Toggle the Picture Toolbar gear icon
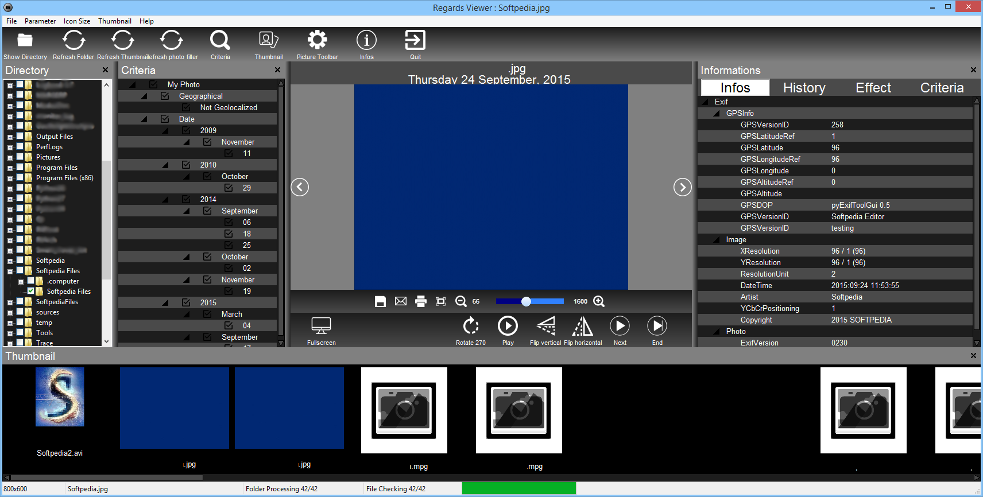 click(x=318, y=40)
